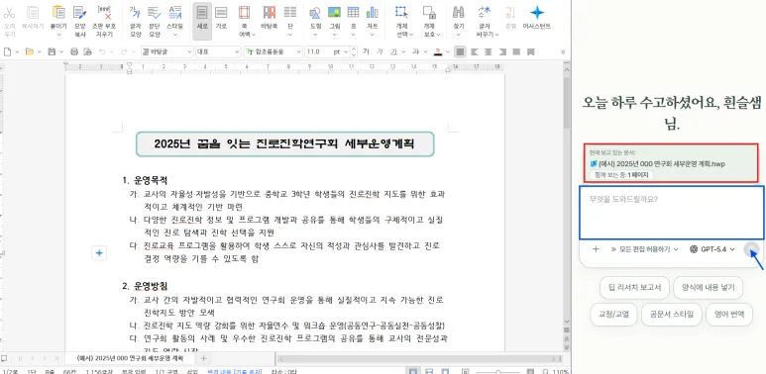Image resolution: width=766 pixels, height=374 pixels.
Task: Click the 단 columns icon
Action: click(x=290, y=13)
